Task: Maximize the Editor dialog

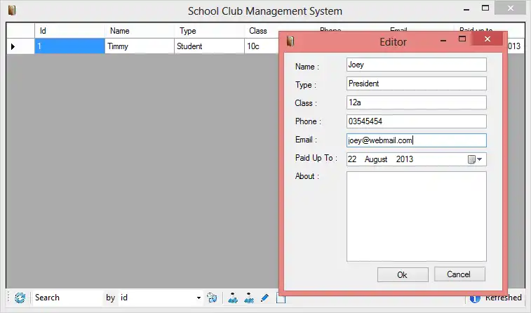Action: coord(462,39)
